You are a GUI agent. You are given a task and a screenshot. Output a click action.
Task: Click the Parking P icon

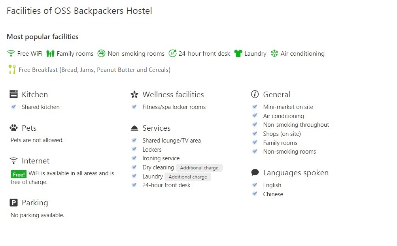click(x=14, y=203)
